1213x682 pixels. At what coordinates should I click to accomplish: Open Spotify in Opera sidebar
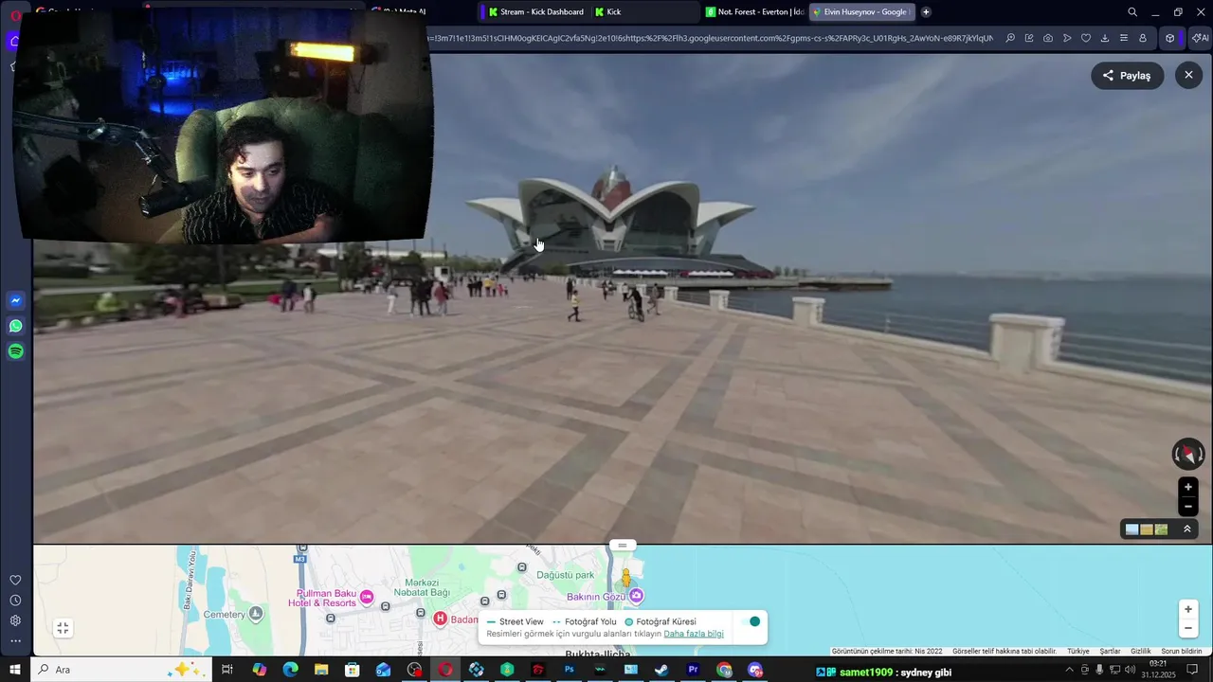(x=16, y=351)
